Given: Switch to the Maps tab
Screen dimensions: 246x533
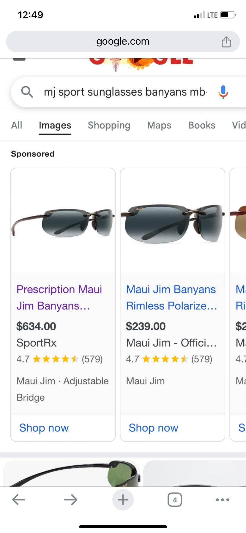Looking at the screenshot, I should point(159,125).
